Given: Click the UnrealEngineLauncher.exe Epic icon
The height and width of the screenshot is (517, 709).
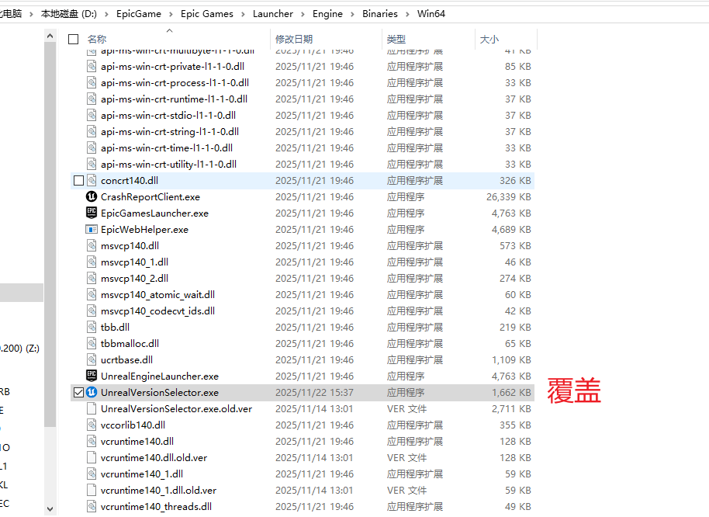Looking at the screenshot, I should (x=92, y=376).
